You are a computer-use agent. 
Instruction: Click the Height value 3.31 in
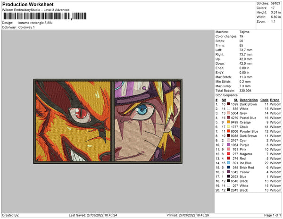tap(275, 12)
